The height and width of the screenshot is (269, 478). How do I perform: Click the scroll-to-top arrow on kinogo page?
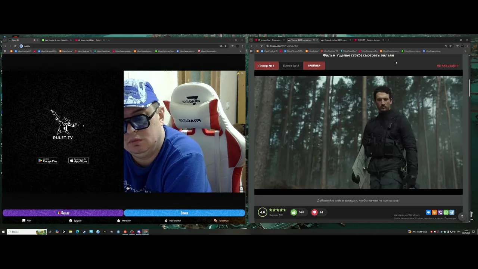462,216
